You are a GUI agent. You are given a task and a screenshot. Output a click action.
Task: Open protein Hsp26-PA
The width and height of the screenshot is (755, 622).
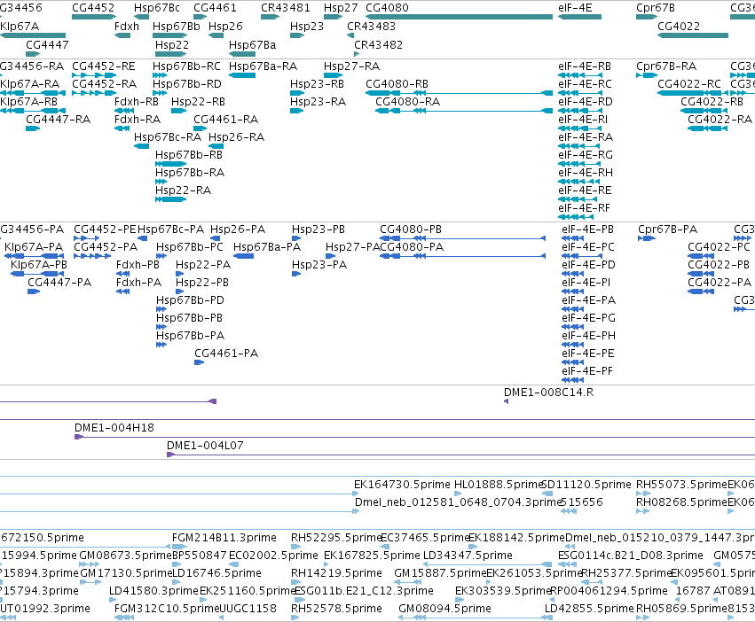pos(238,229)
